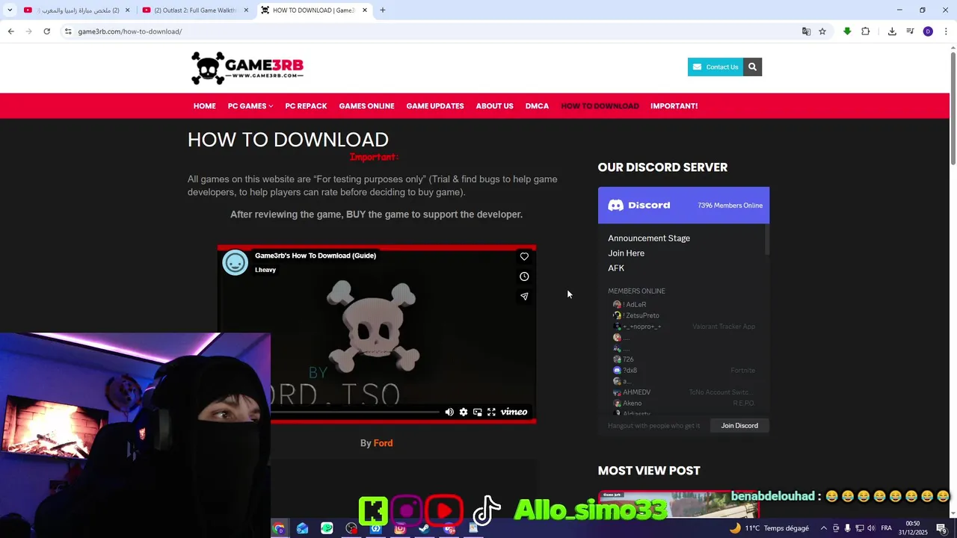Click the share paper-plane icon on the video
957x538 pixels.
point(524,297)
